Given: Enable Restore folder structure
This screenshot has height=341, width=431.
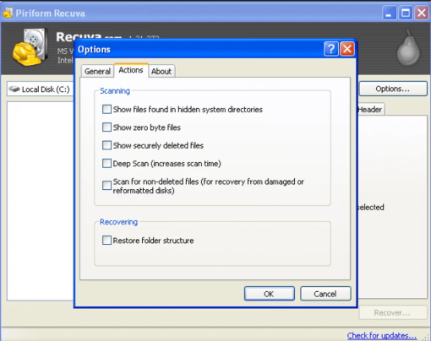Looking at the screenshot, I should pyautogui.click(x=106, y=241).
